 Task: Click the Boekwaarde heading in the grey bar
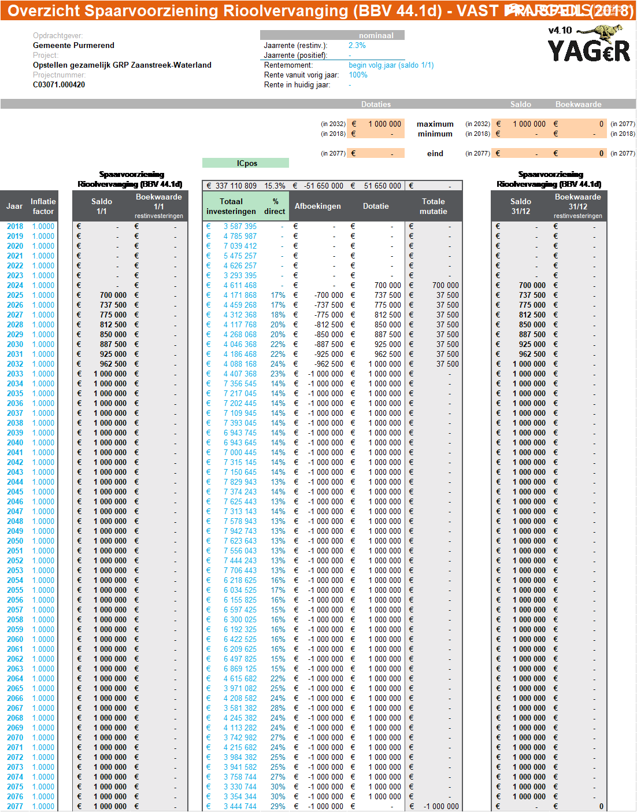coord(579,104)
